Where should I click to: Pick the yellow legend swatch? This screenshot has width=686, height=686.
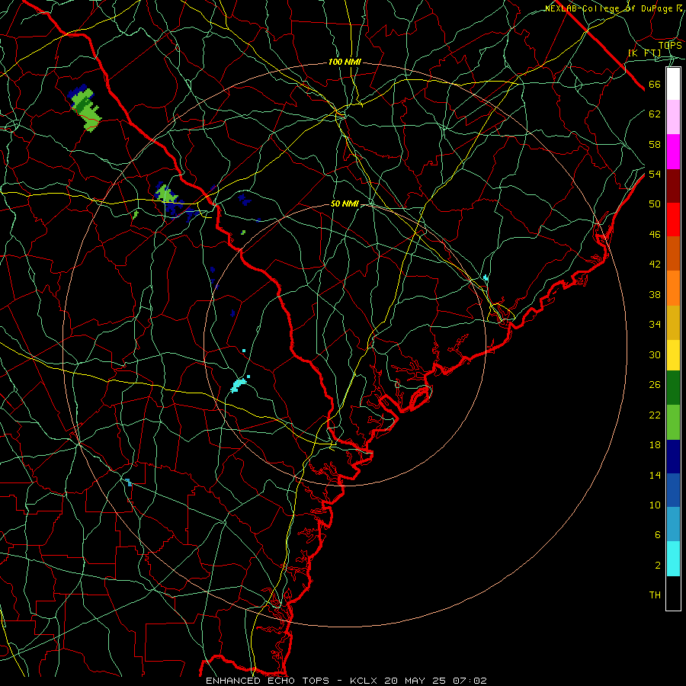pyautogui.click(x=673, y=354)
